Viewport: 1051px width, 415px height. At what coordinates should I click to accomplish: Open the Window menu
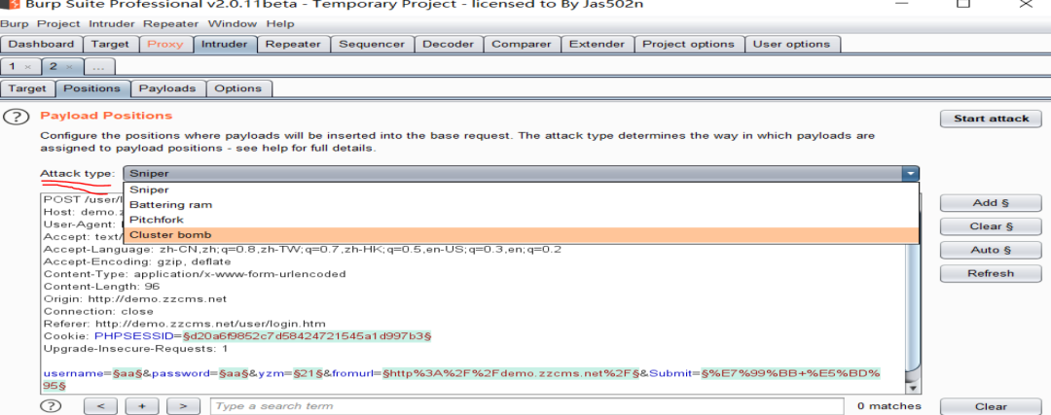(232, 24)
